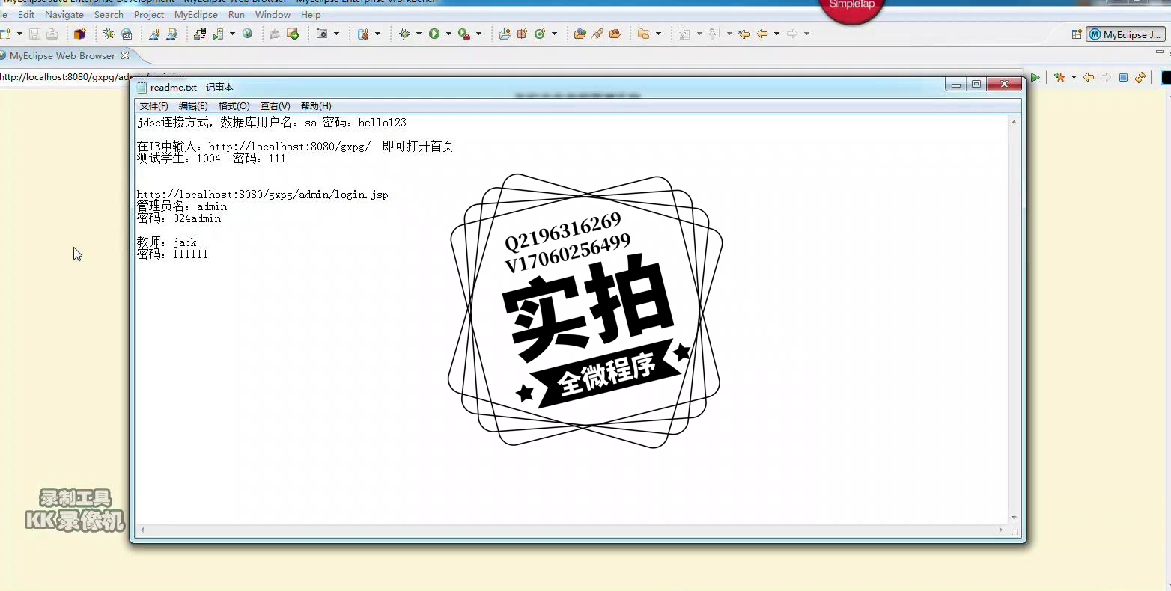Open the dropdown next to the Run servers icon
This screenshot has width=1171, height=591.
coord(232,34)
